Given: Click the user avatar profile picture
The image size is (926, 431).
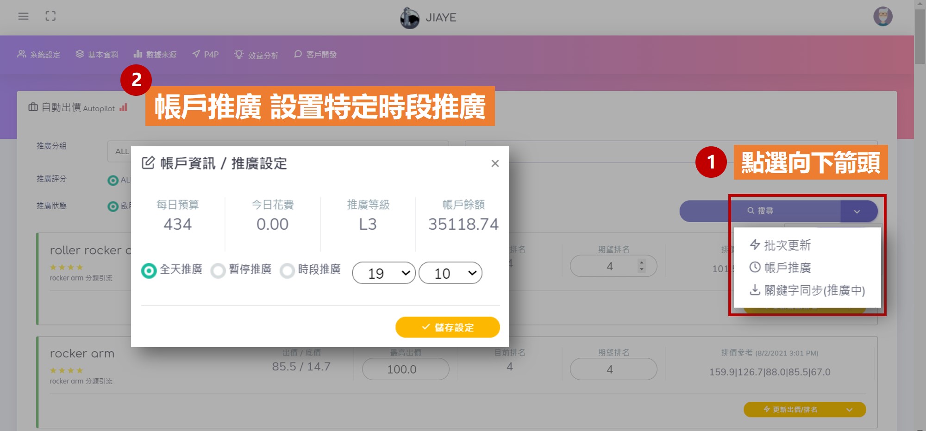Looking at the screenshot, I should pos(882,17).
